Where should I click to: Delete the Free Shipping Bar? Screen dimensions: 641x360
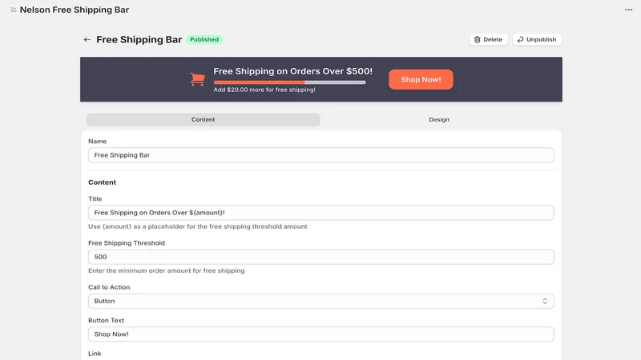(488, 39)
